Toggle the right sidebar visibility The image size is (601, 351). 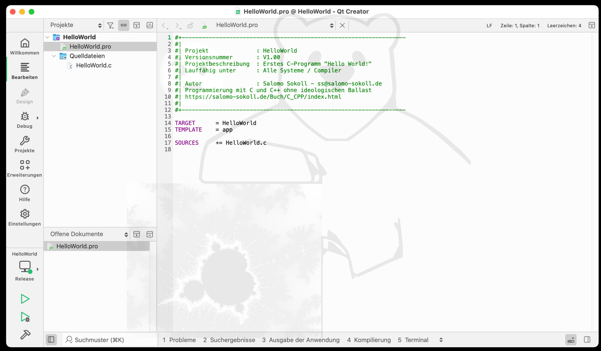587,340
